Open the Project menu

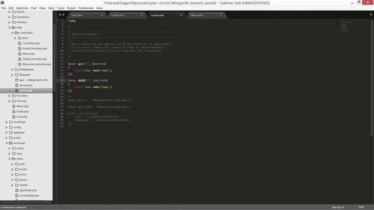coord(71,8)
